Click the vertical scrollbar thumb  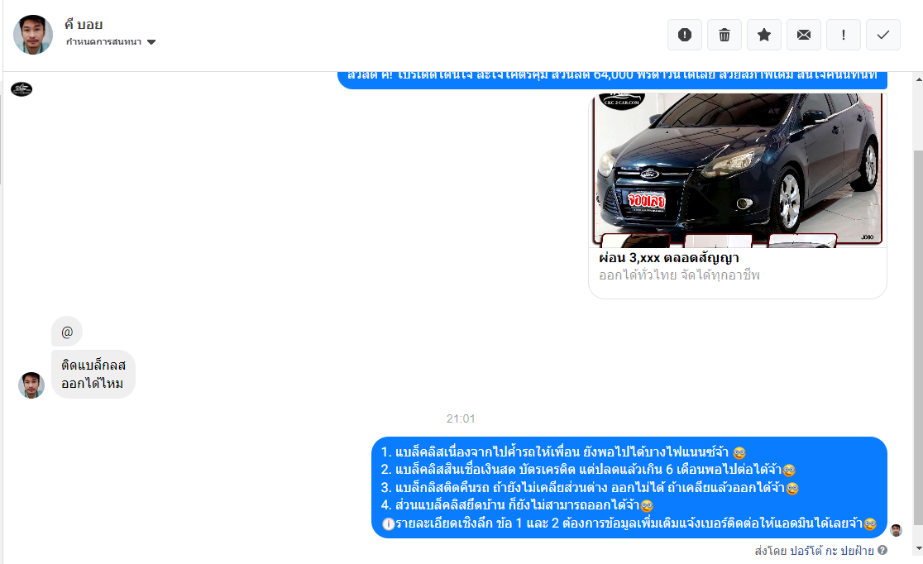tap(918, 337)
